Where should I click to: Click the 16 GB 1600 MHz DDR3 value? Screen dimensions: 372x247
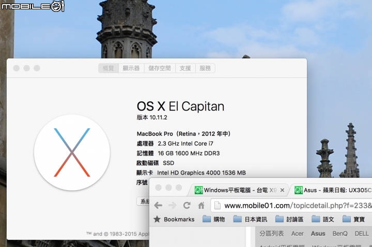(189, 153)
